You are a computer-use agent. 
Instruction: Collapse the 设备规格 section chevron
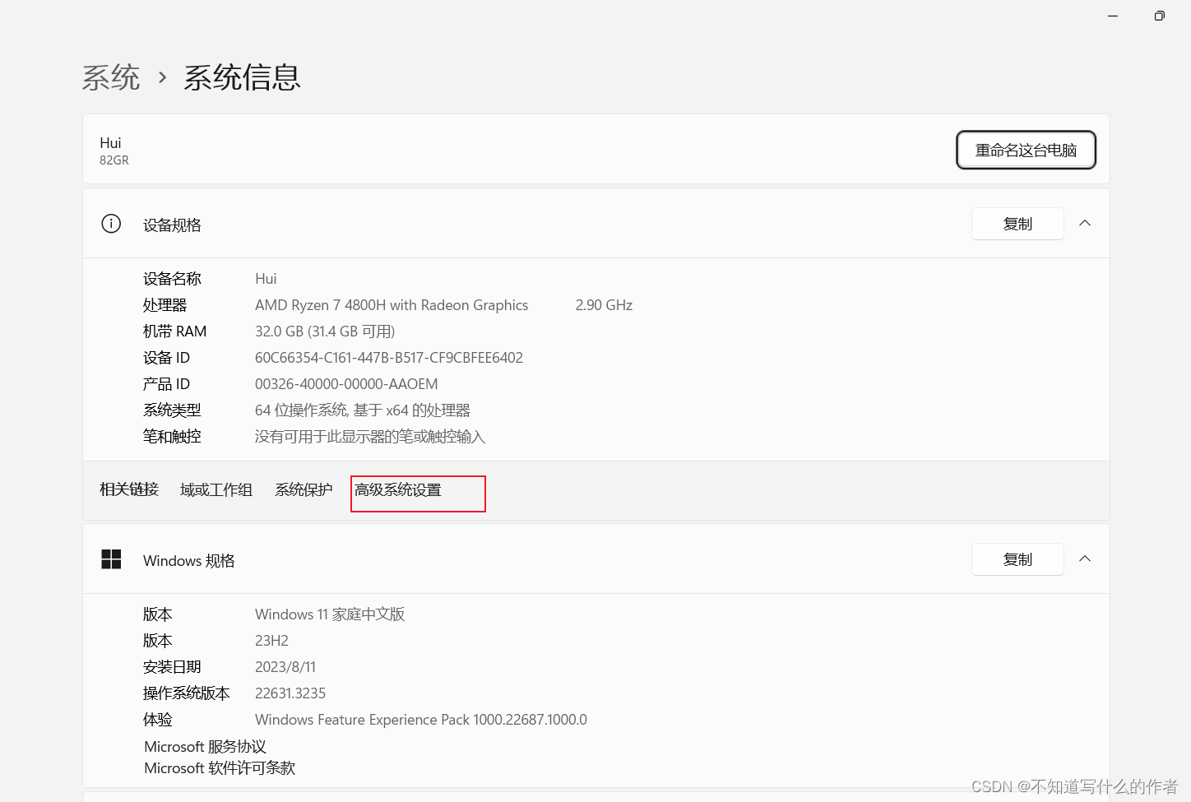(1085, 223)
